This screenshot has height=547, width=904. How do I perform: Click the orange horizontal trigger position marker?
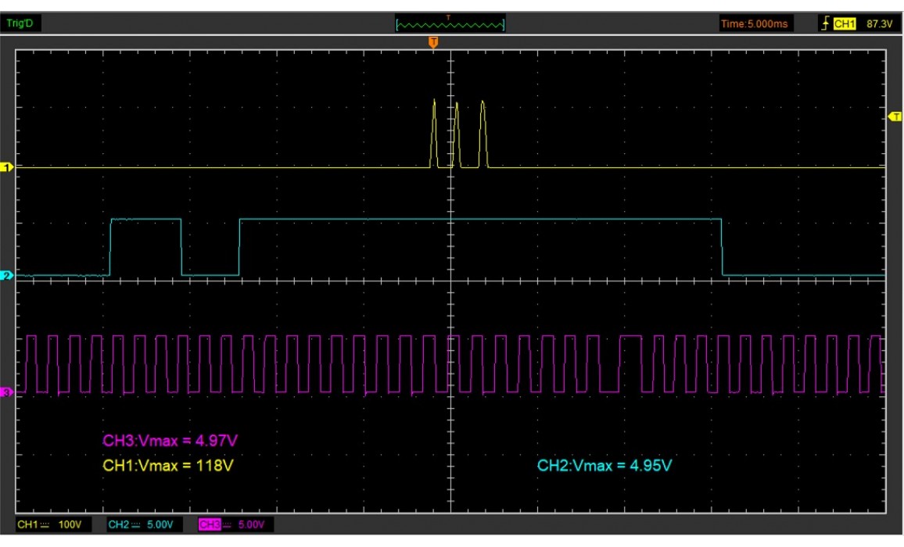coord(433,41)
